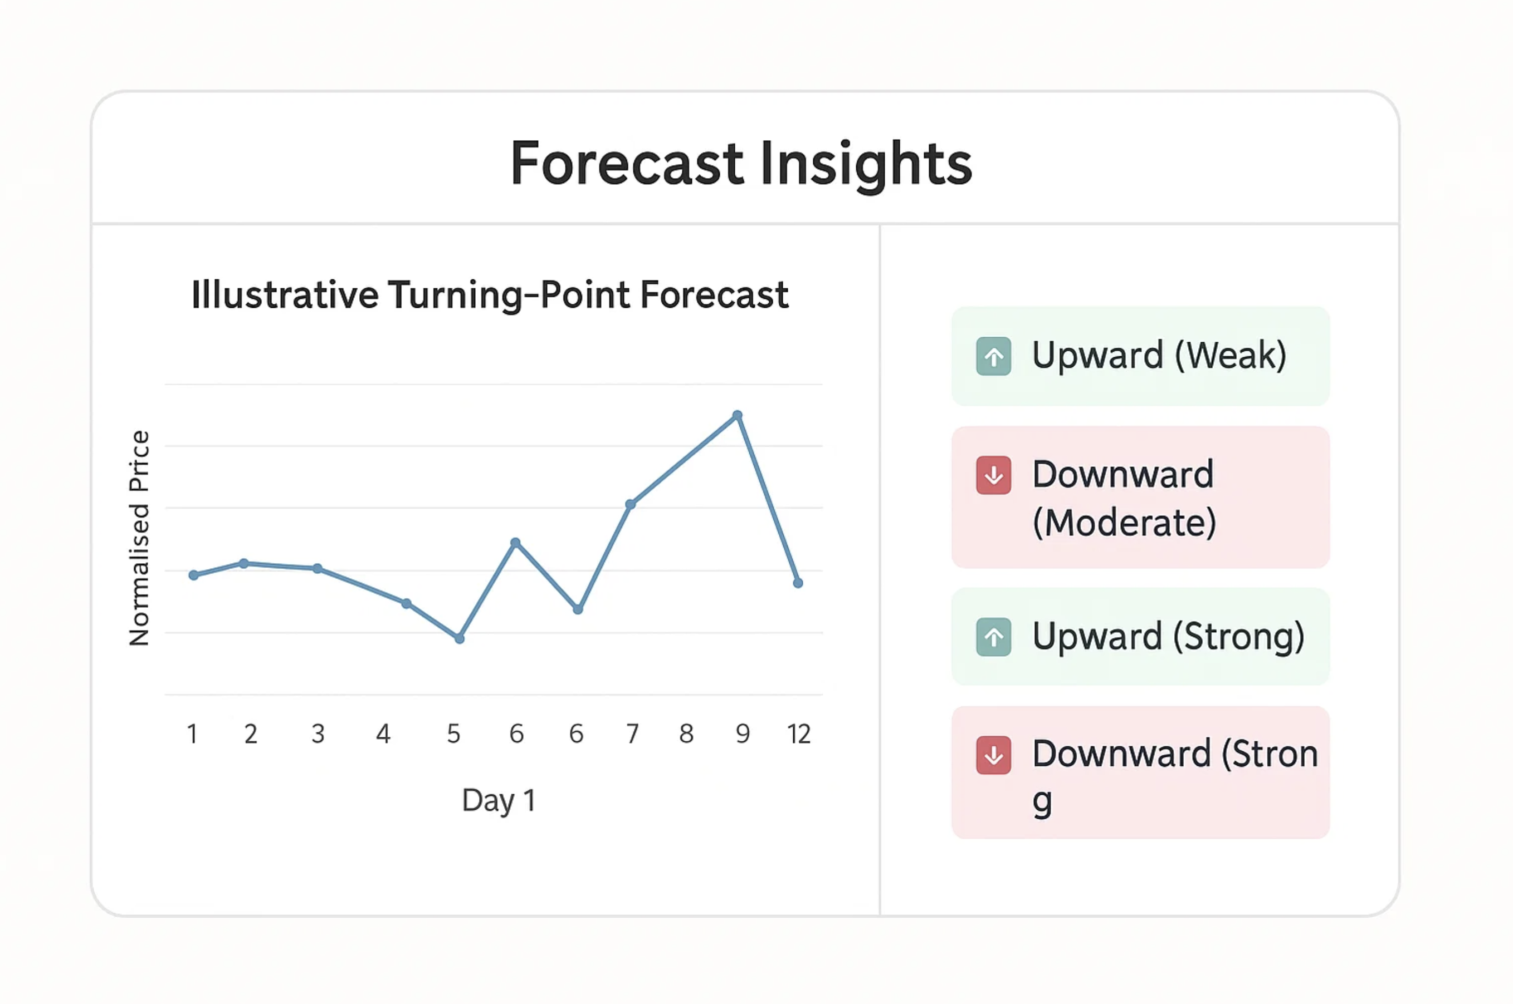This screenshot has width=1513, height=1004.
Task: Click the Day 1 x-axis label
Action: pos(499,800)
